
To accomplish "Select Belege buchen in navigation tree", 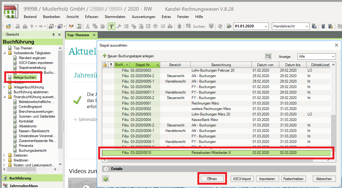I will (x=24, y=77).
